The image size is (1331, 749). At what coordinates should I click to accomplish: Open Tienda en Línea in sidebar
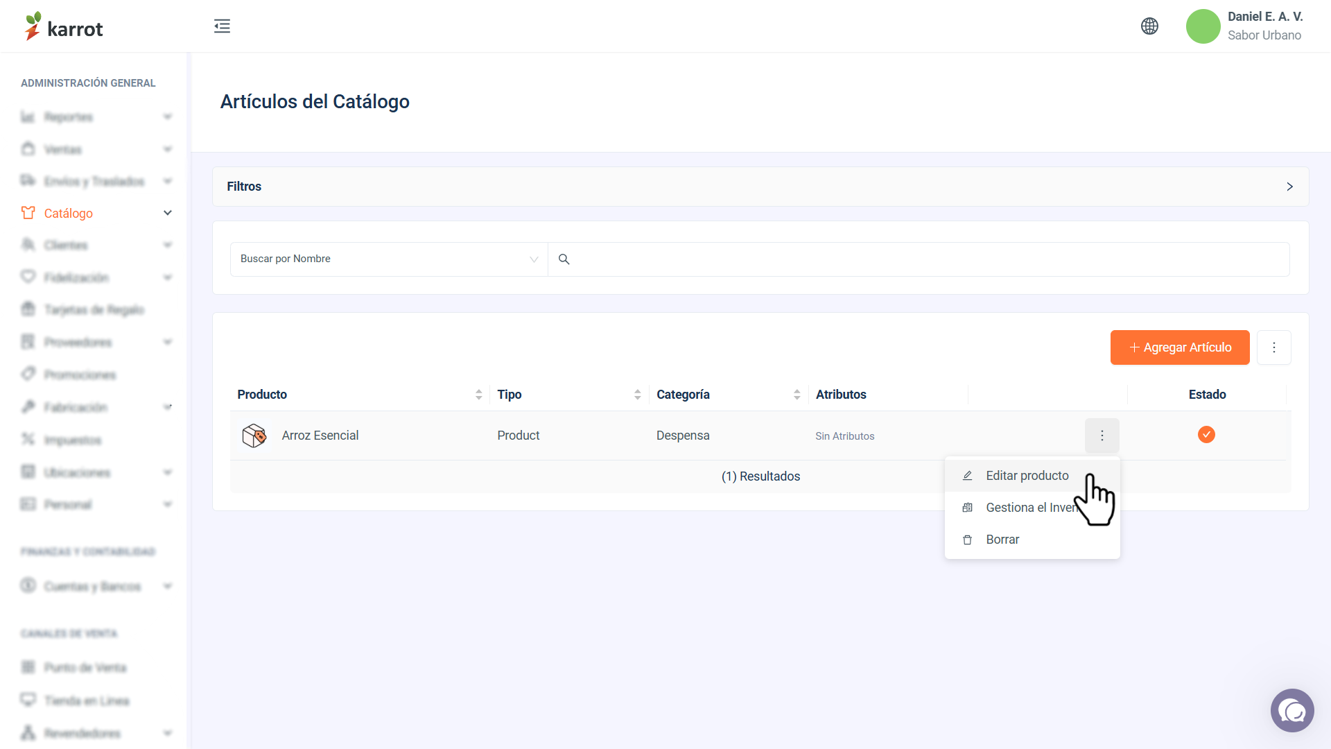coord(87,700)
